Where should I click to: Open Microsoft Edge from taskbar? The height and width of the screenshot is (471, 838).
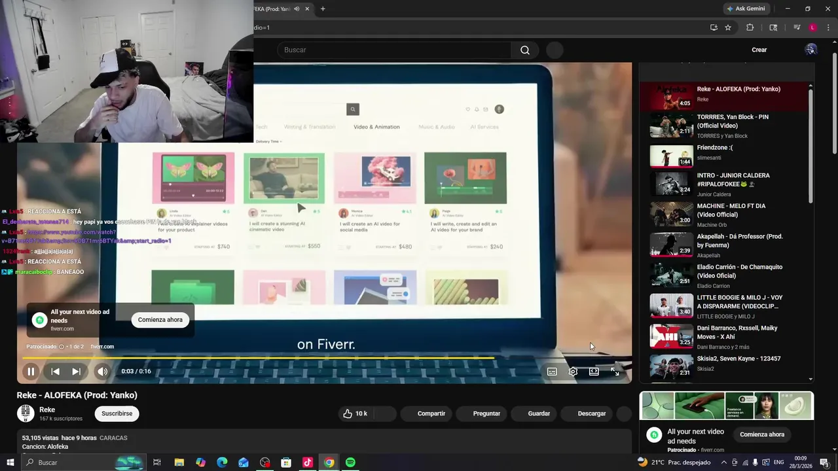222,462
